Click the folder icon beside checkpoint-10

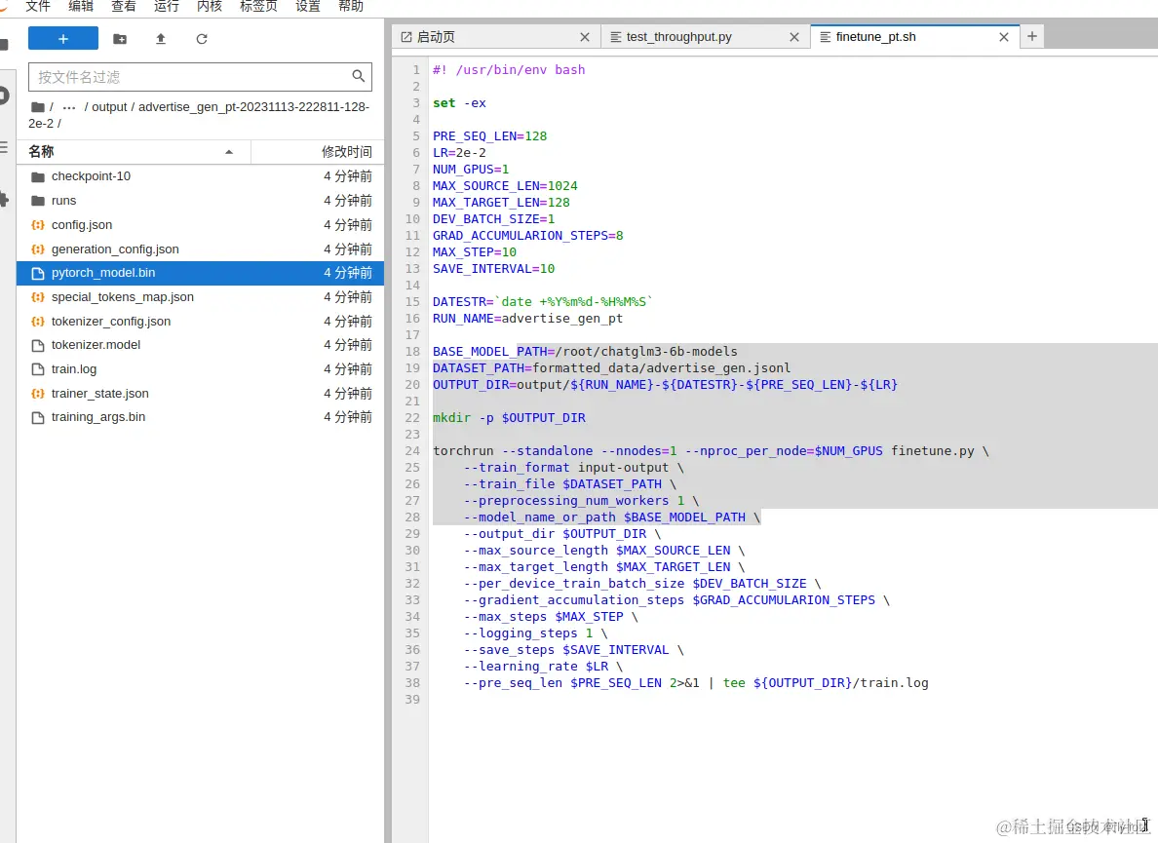click(x=38, y=176)
